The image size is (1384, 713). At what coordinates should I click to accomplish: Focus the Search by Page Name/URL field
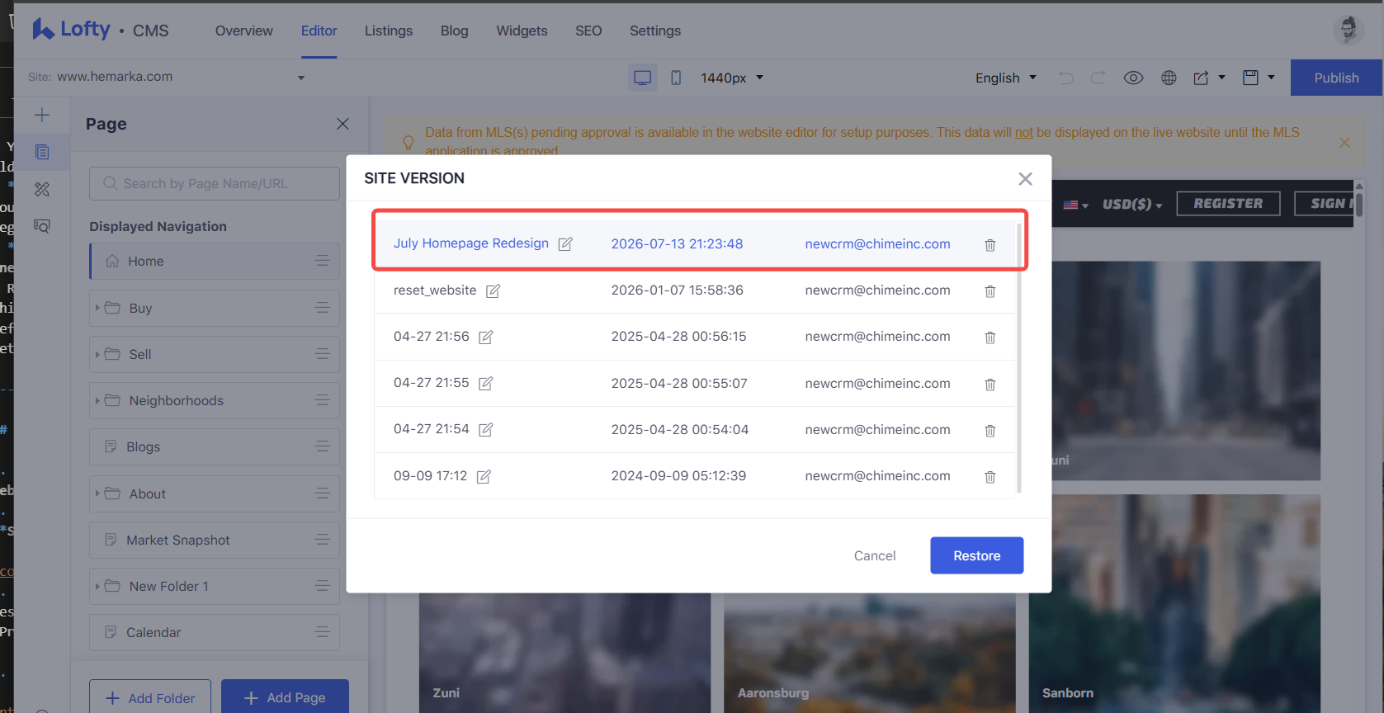pos(215,183)
